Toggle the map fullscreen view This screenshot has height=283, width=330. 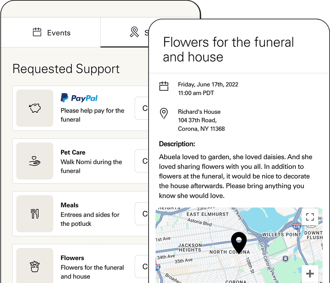tap(310, 217)
